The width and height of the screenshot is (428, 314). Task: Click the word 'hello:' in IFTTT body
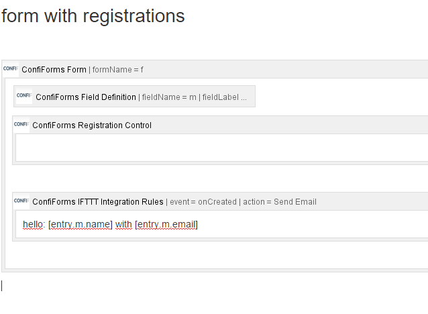[x=34, y=224]
